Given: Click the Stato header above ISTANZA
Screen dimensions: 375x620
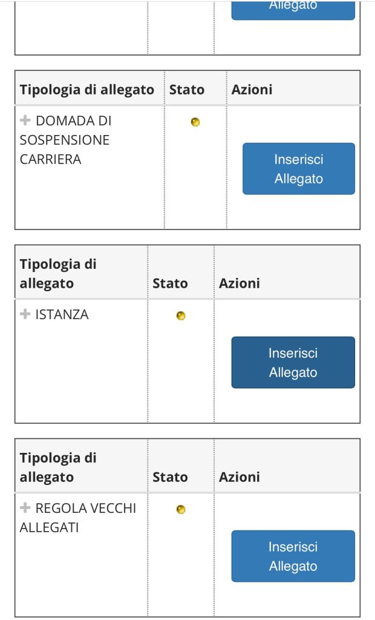Looking at the screenshot, I should (x=170, y=283).
